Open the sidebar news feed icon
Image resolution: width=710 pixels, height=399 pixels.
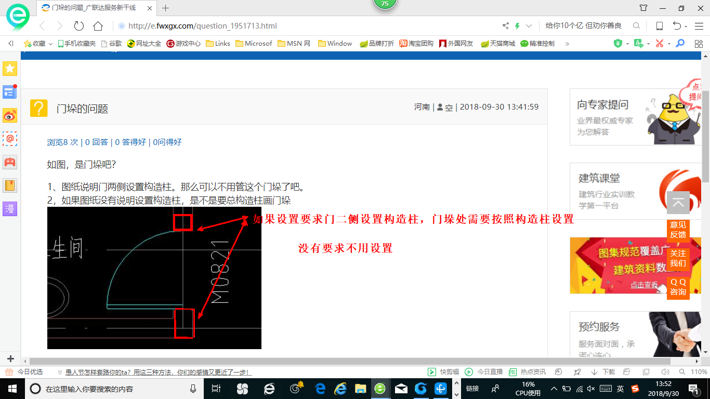[x=10, y=91]
